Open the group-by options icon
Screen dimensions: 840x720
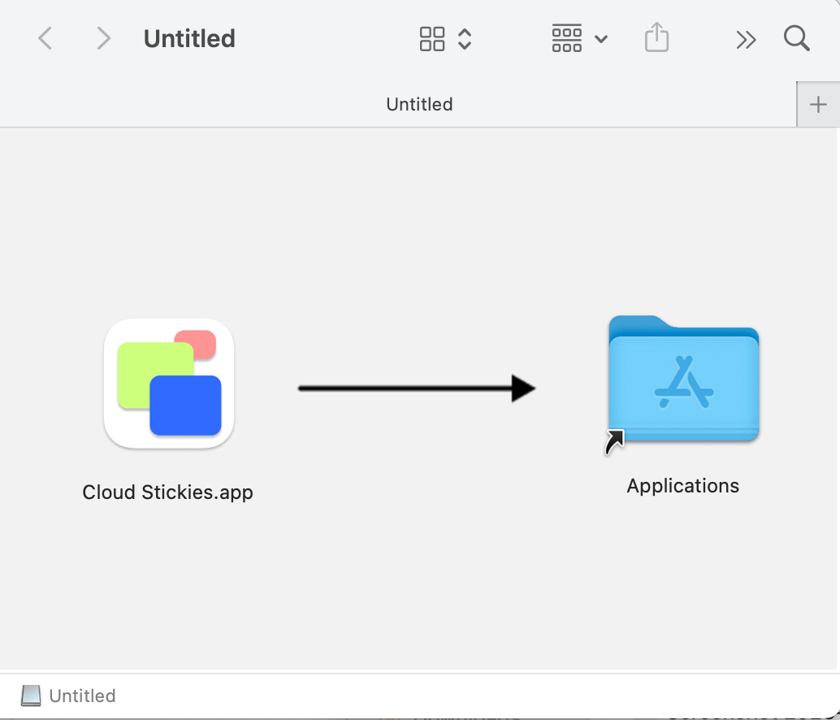(567, 38)
